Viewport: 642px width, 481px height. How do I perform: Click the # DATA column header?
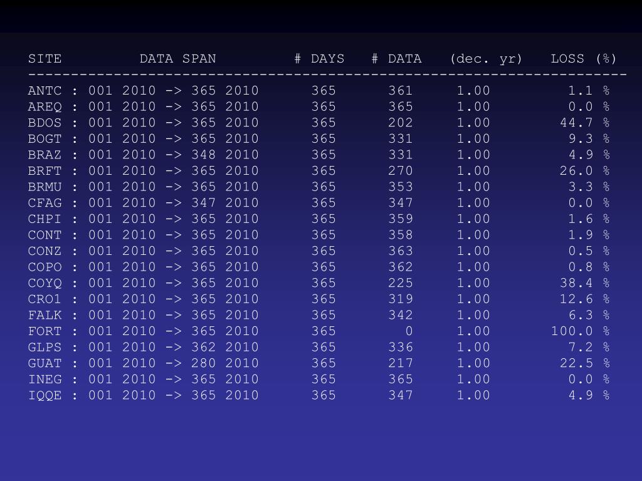(396, 58)
